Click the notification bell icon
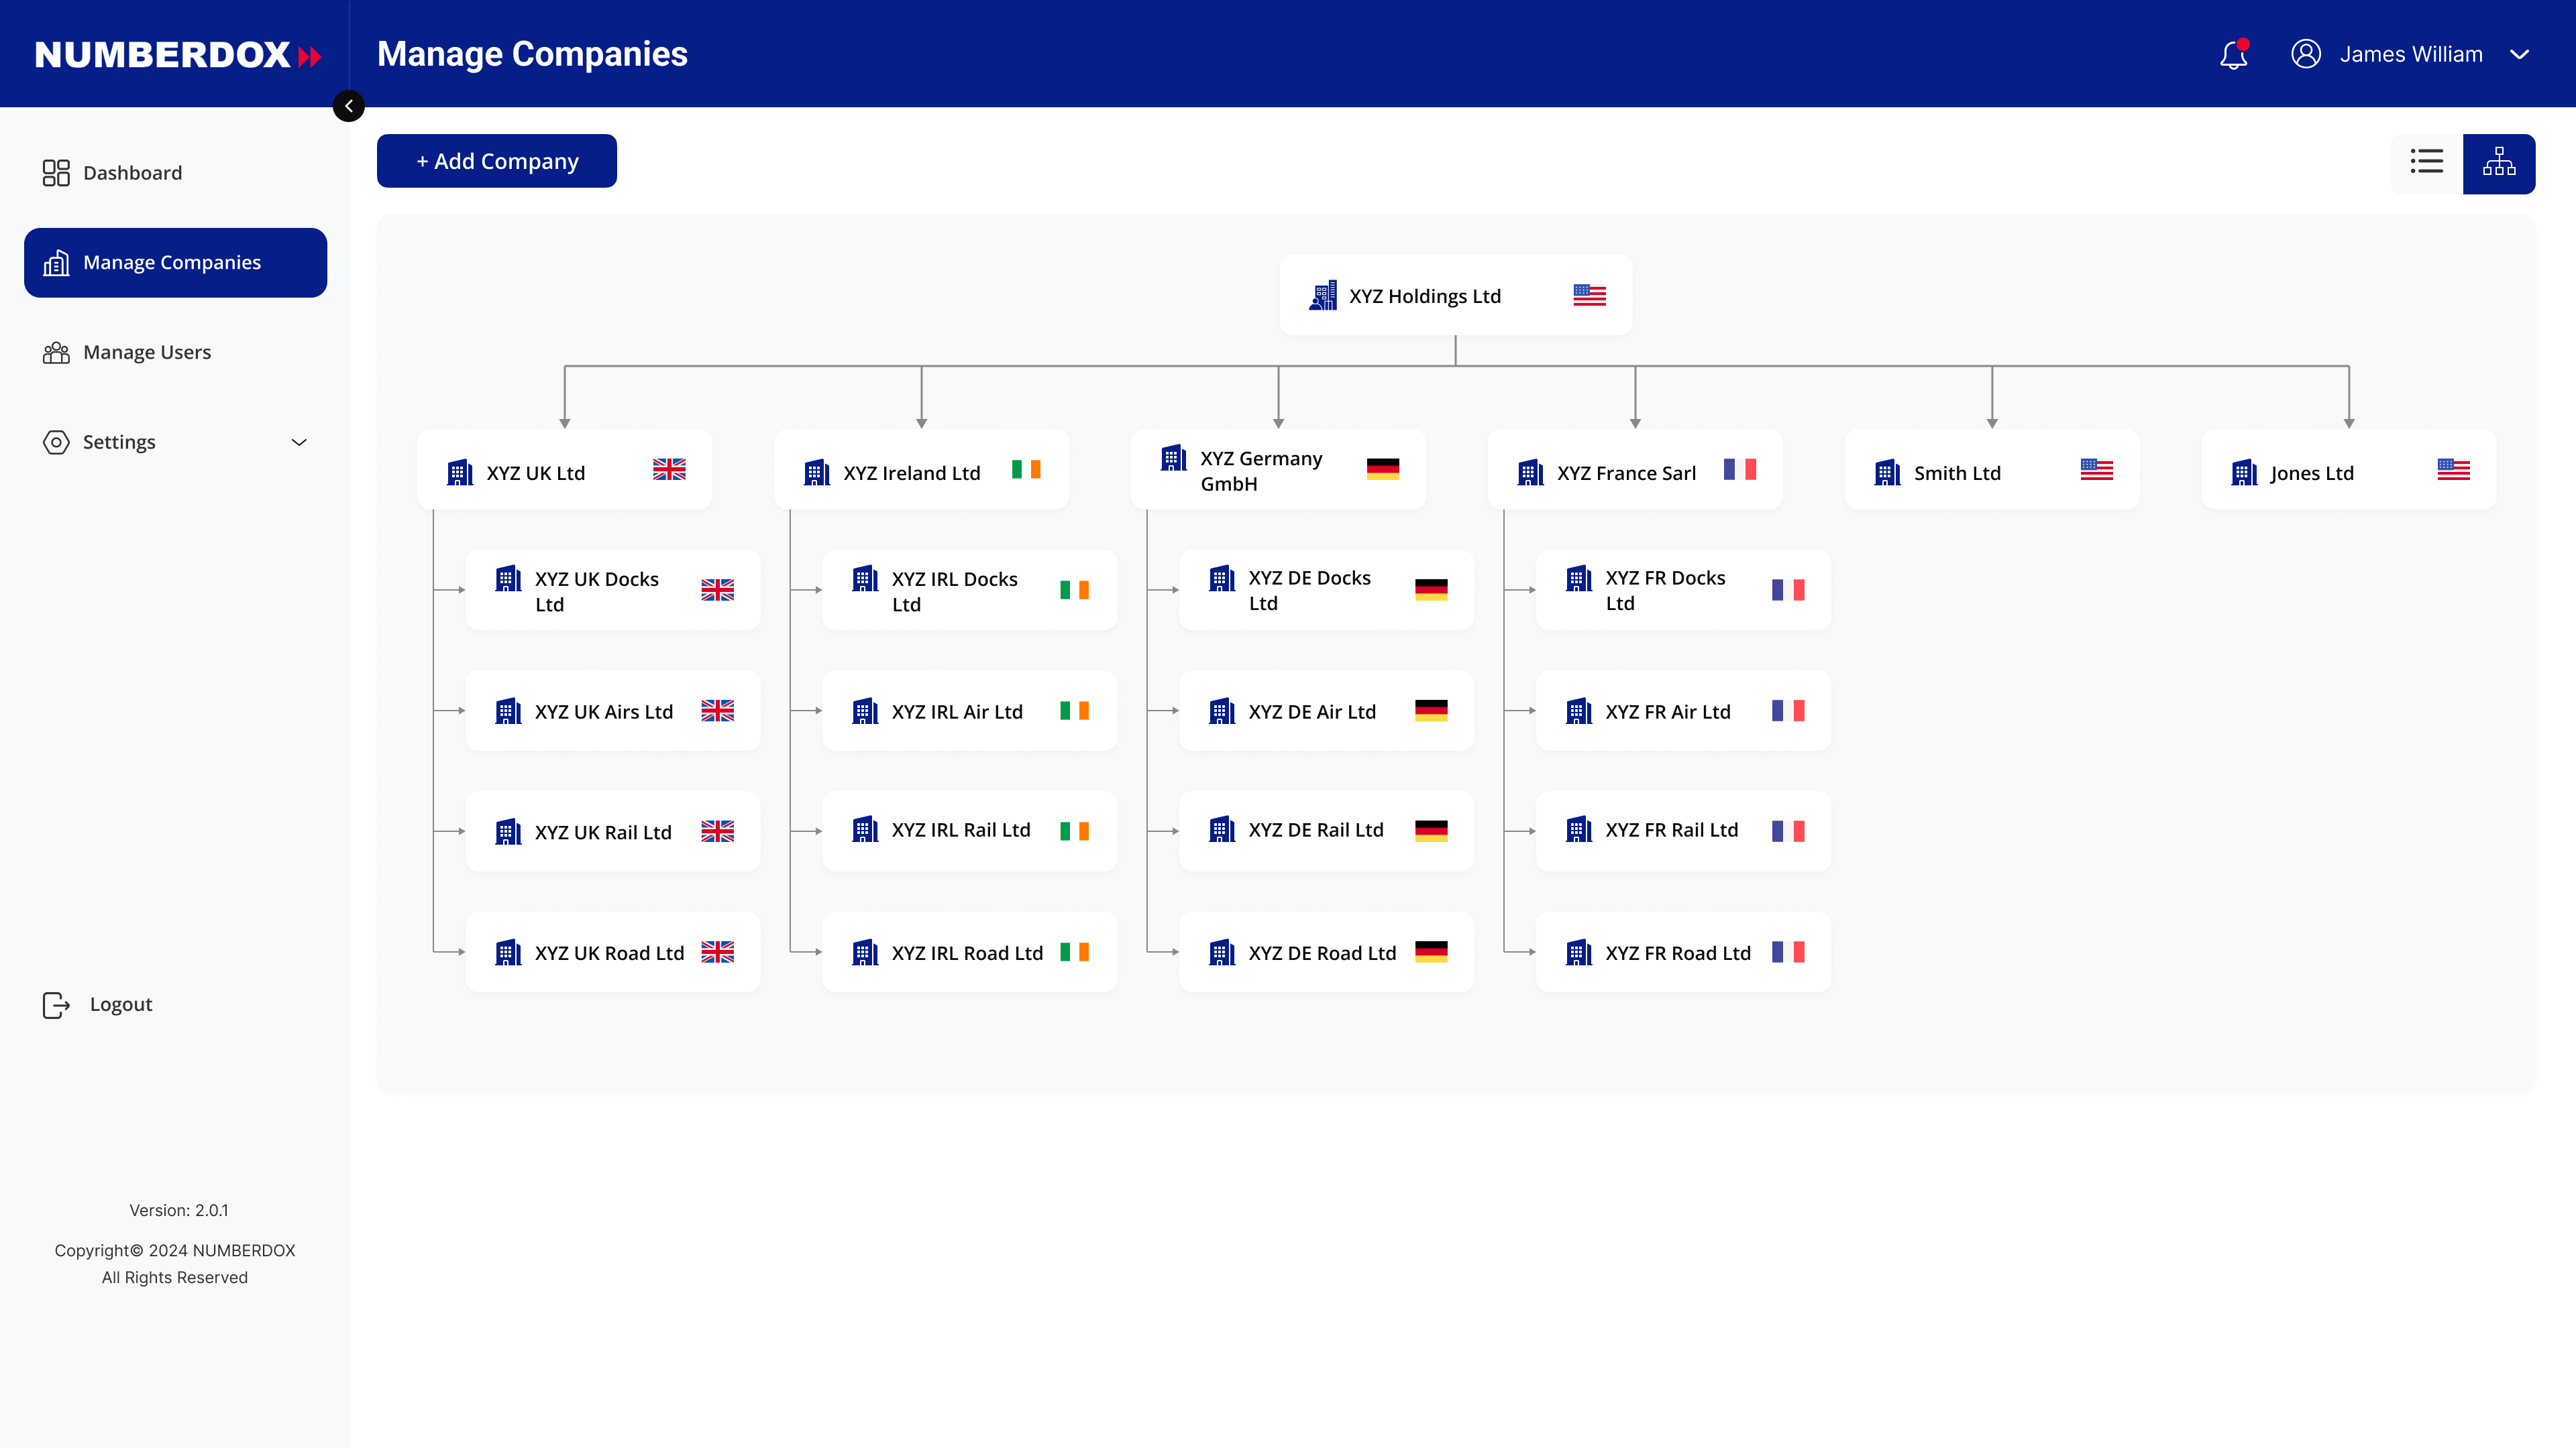The image size is (2576, 1448). click(x=2233, y=55)
